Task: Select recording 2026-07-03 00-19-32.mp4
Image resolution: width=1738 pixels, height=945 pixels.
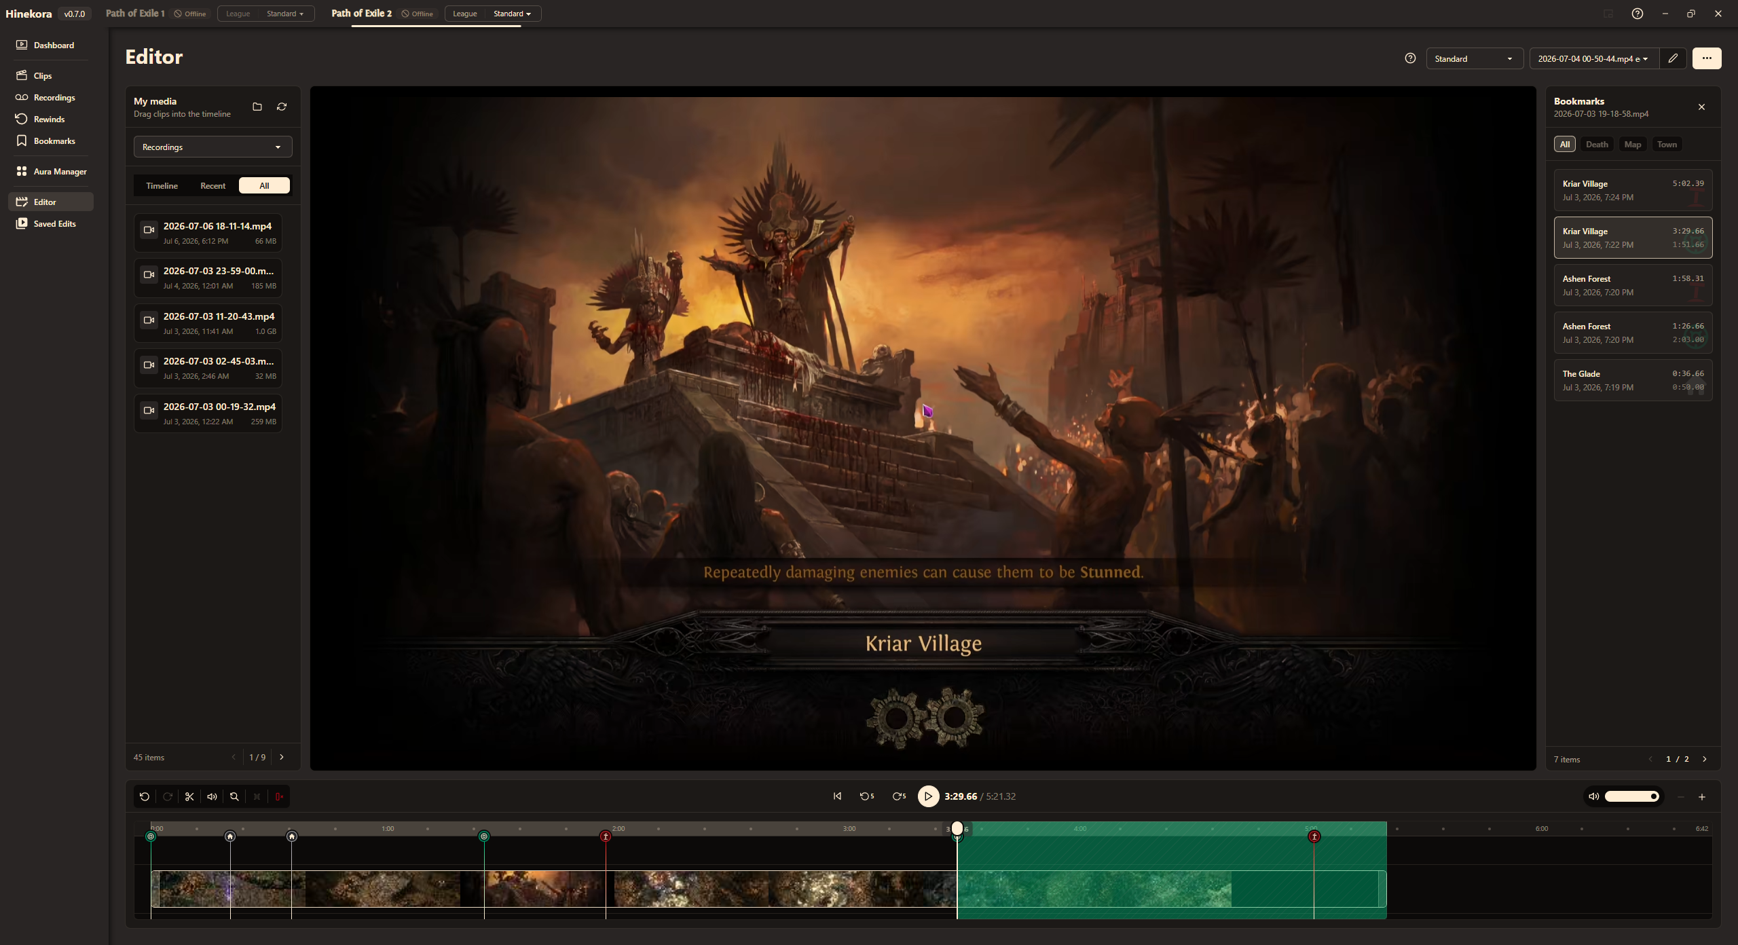Action: pyautogui.click(x=208, y=413)
